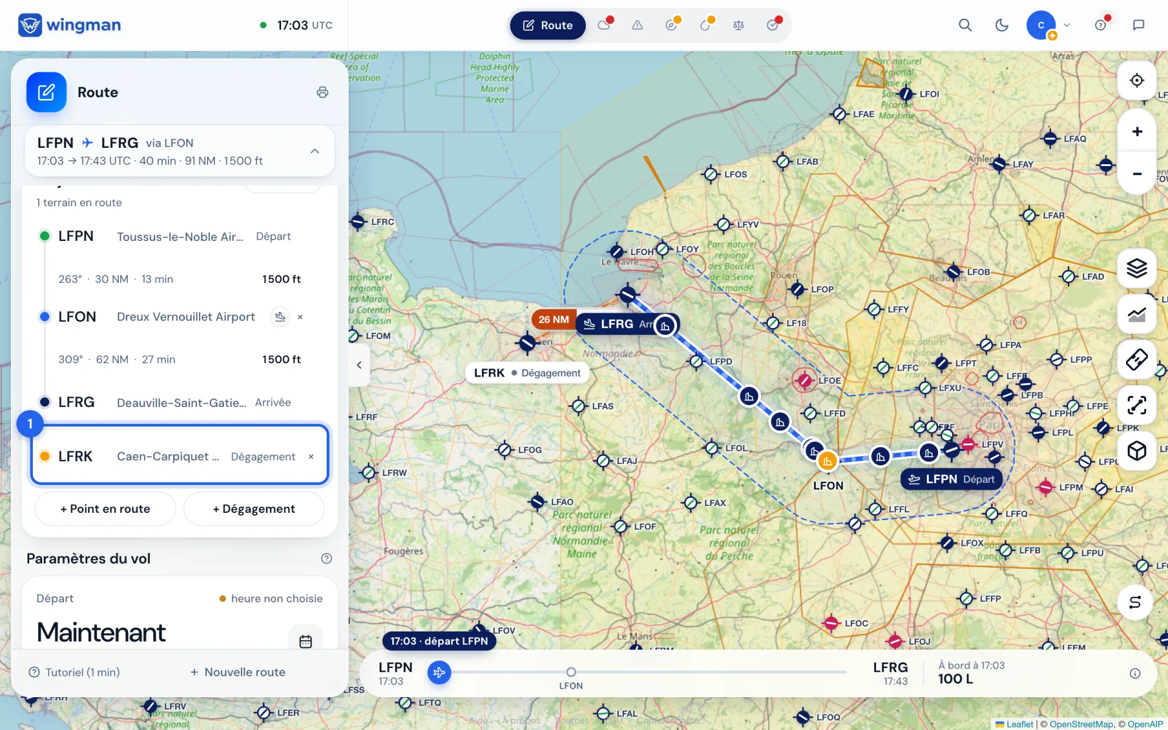Open the weight and balance scales tab
1168x730 pixels.
coord(739,25)
